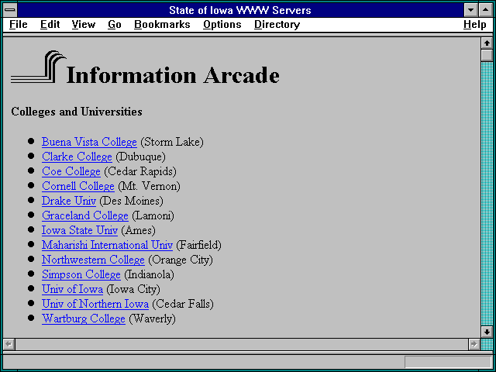
Task: Click the (Ames) location text
Action: (x=138, y=230)
